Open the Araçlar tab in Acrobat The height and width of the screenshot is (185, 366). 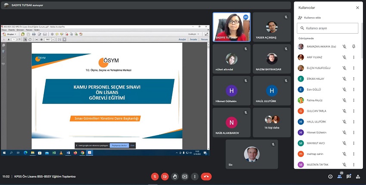point(182,39)
